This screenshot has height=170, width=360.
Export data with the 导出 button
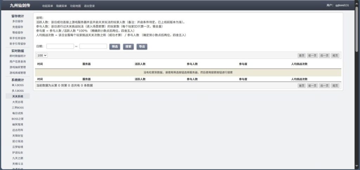142,46
